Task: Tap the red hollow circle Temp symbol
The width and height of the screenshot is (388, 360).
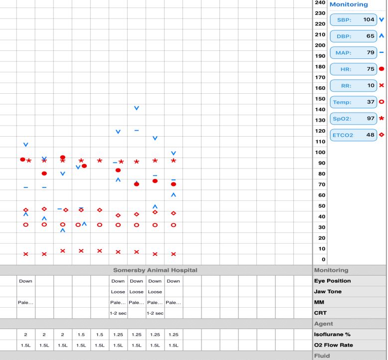Action: click(x=382, y=102)
